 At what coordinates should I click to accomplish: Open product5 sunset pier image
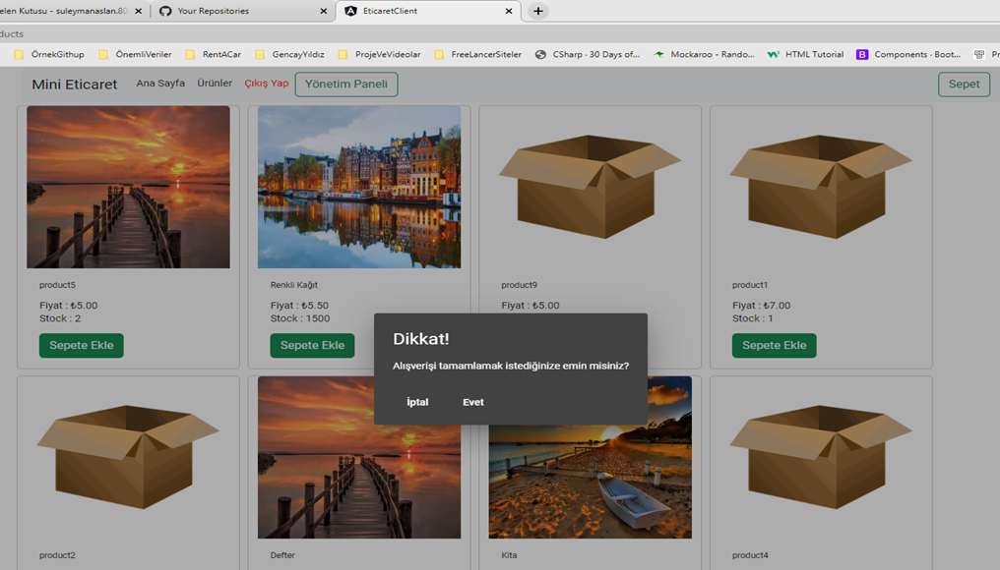[128, 187]
